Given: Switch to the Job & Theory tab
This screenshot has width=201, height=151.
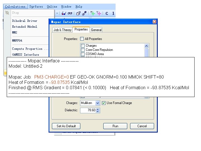Looking at the screenshot, I should point(63,30).
